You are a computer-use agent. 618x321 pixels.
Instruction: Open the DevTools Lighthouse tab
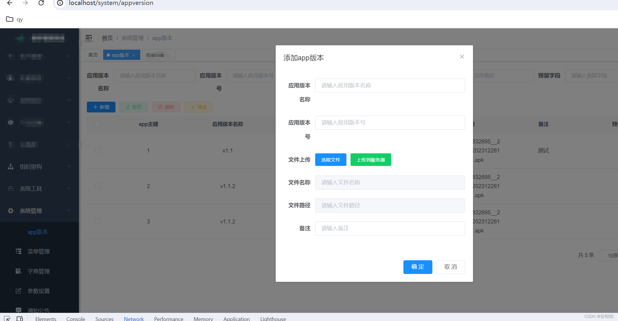coord(273,319)
